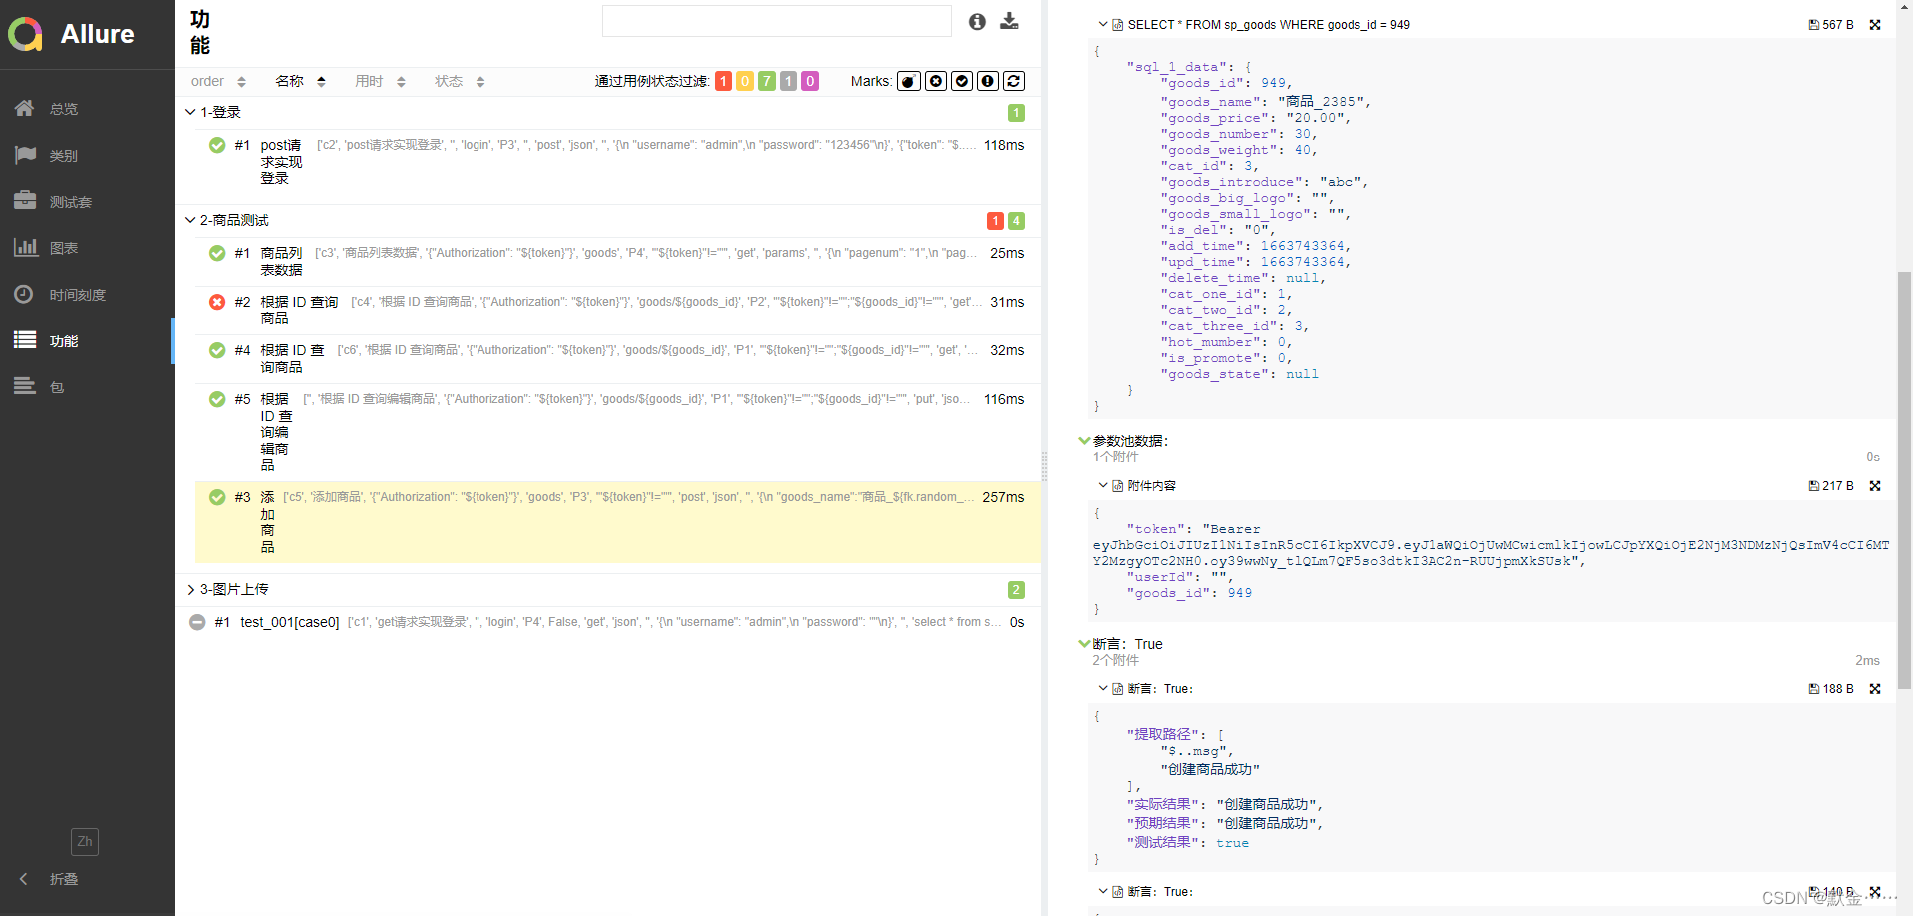Click the Zh language switcher
The width and height of the screenshot is (1913, 916).
coord(85,842)
